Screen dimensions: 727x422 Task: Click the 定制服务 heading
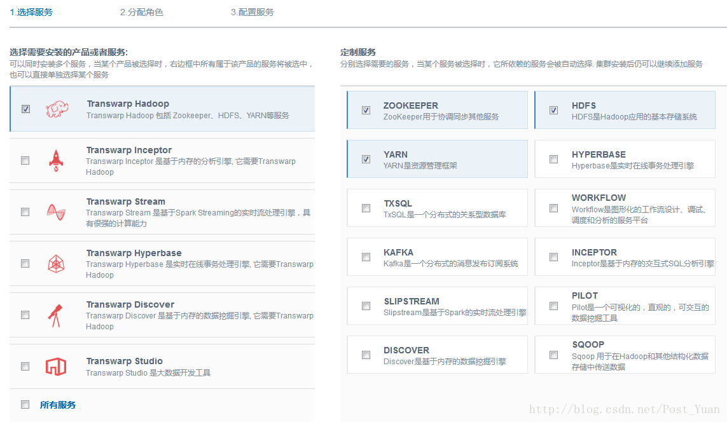(x=358, y=52)
